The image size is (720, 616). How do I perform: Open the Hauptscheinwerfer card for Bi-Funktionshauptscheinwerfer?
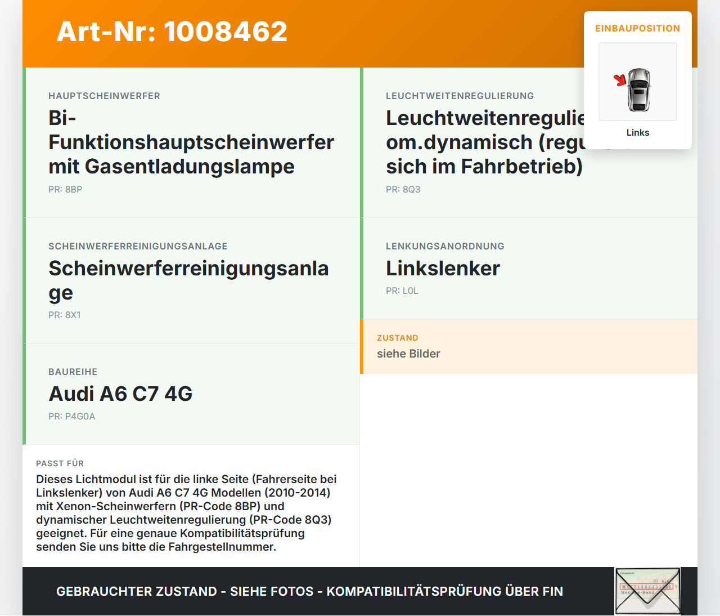[191, 142]
